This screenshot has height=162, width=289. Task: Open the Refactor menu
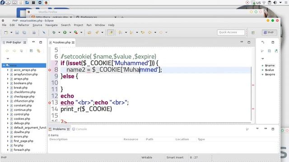click(x=23, y=25)
